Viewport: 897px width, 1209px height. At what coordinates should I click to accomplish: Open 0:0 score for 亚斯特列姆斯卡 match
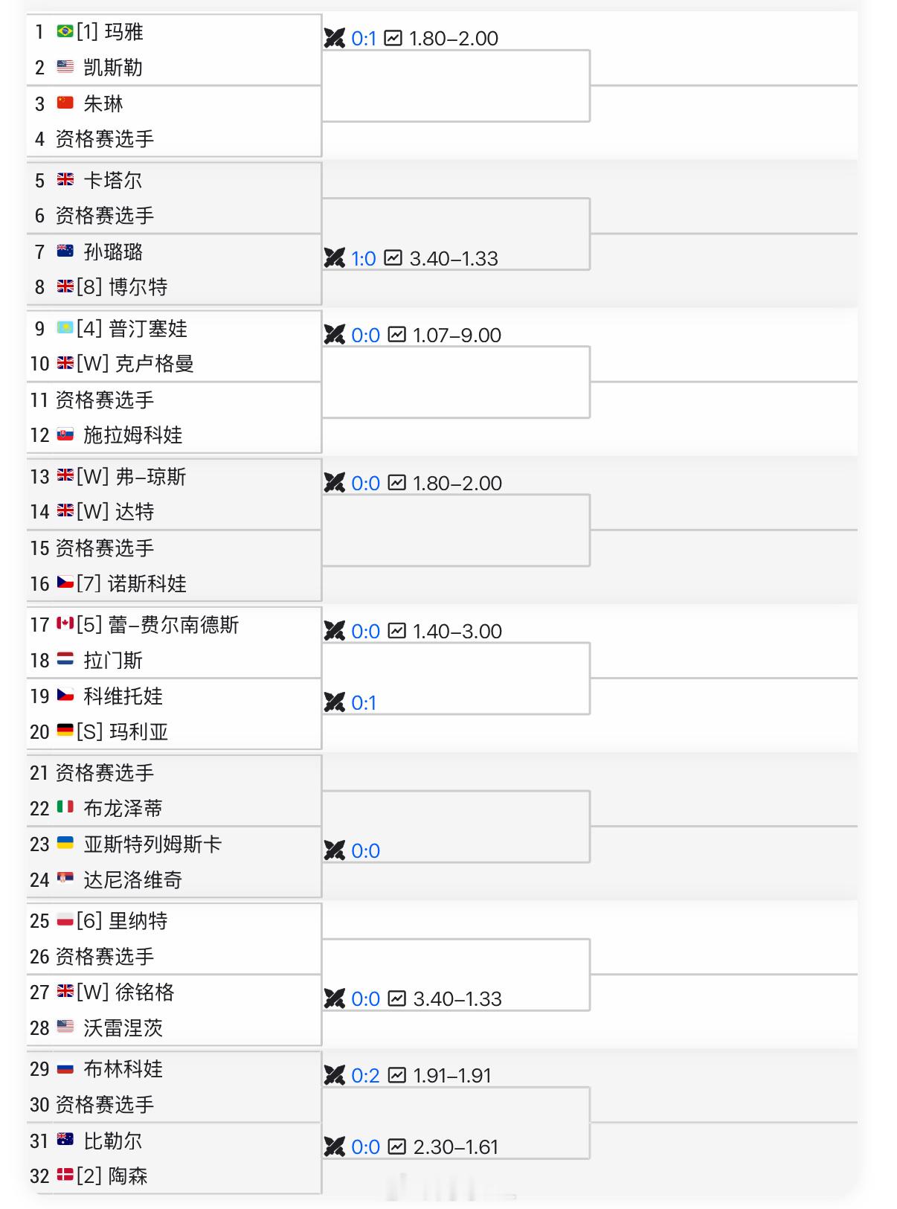pos(365,851)
